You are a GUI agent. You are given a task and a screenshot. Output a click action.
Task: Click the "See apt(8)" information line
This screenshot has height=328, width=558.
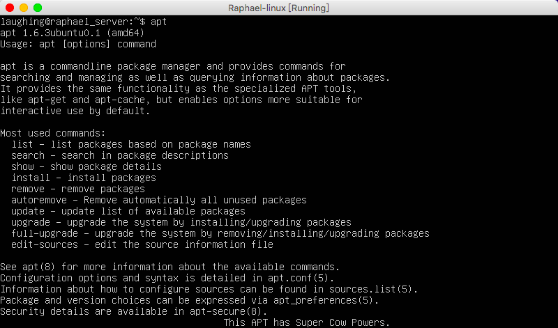(x=169, y=267)
